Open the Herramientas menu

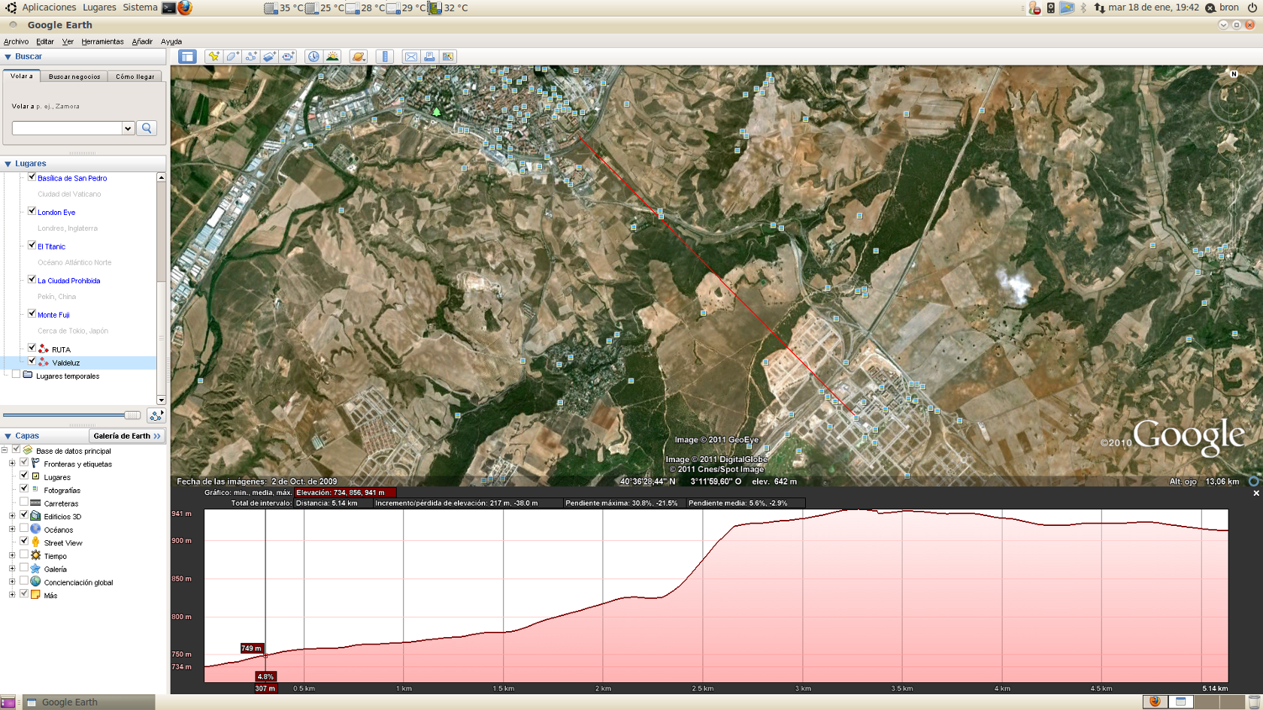[x=102, y=42]
